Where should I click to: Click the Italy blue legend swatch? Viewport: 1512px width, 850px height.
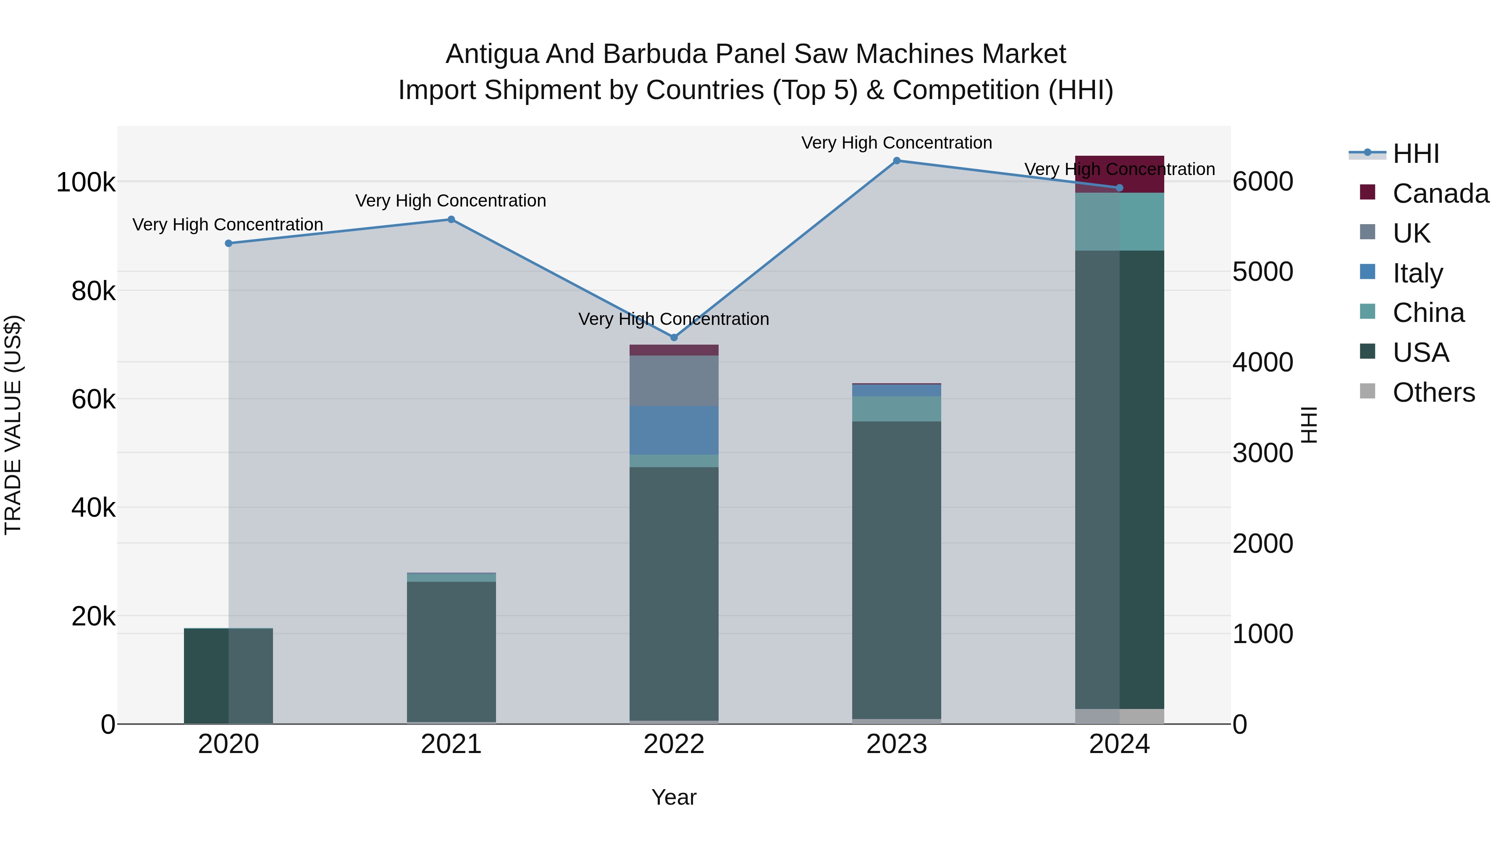tap(1368, 272)
